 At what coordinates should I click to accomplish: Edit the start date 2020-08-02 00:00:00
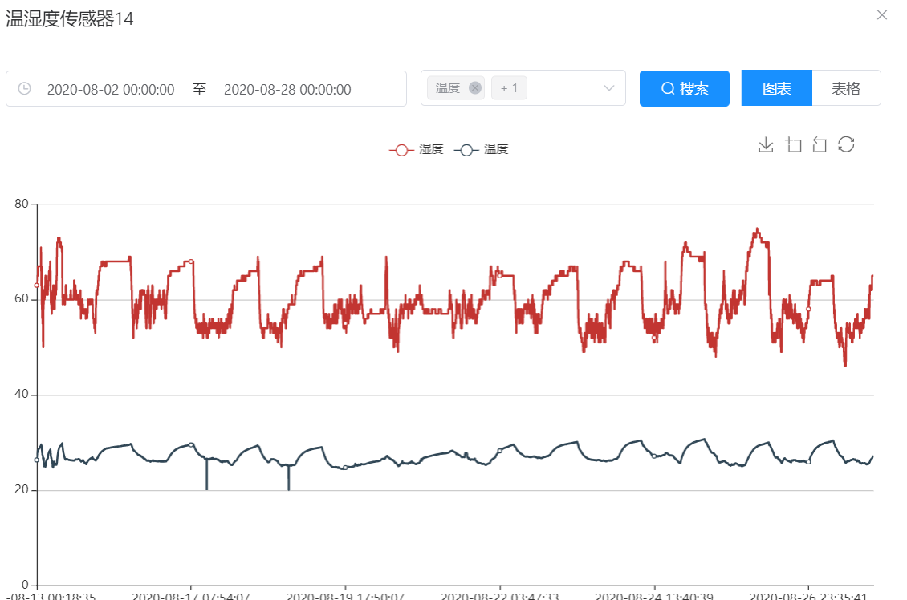[111, 90]
